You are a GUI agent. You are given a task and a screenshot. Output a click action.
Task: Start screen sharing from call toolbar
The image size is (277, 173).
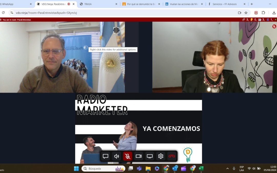coord(150,156)
